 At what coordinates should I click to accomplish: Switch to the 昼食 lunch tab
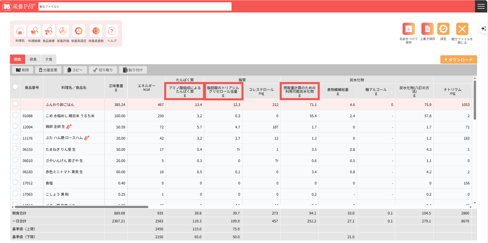[33, 59]
